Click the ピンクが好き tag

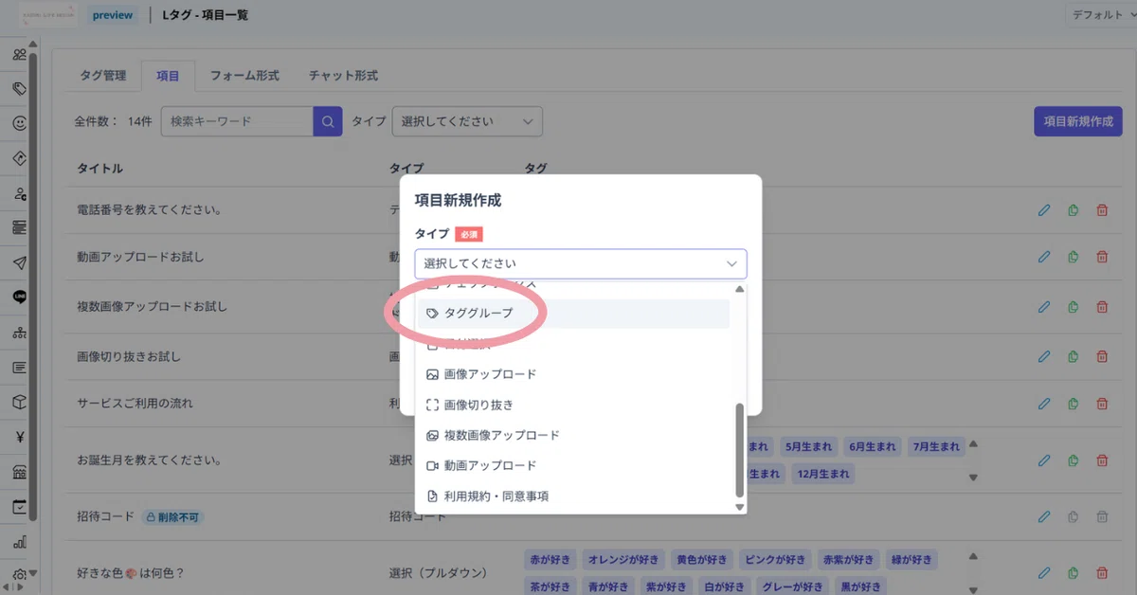coord(774,559)
